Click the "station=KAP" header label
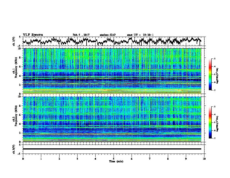 pos(108,35)
